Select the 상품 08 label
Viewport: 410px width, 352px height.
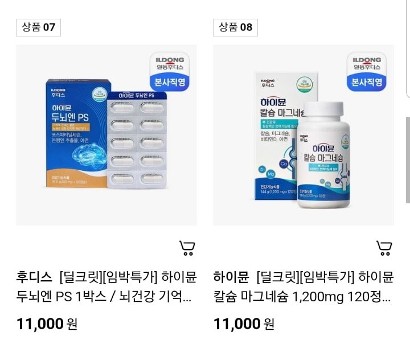tap(235, 27)
